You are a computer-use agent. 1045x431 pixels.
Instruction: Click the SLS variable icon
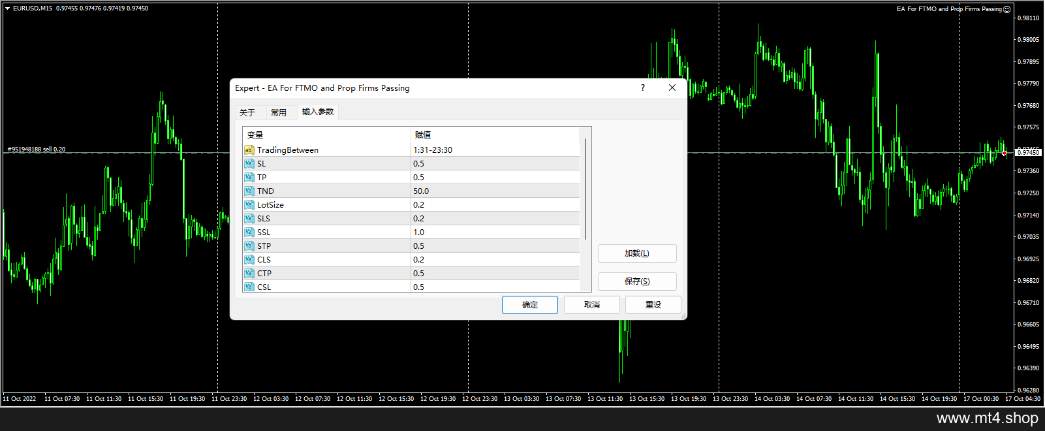point(249,219)
